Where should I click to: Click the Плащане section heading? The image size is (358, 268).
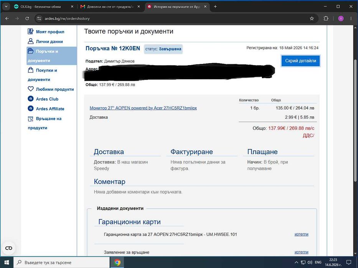click(262, 152)
